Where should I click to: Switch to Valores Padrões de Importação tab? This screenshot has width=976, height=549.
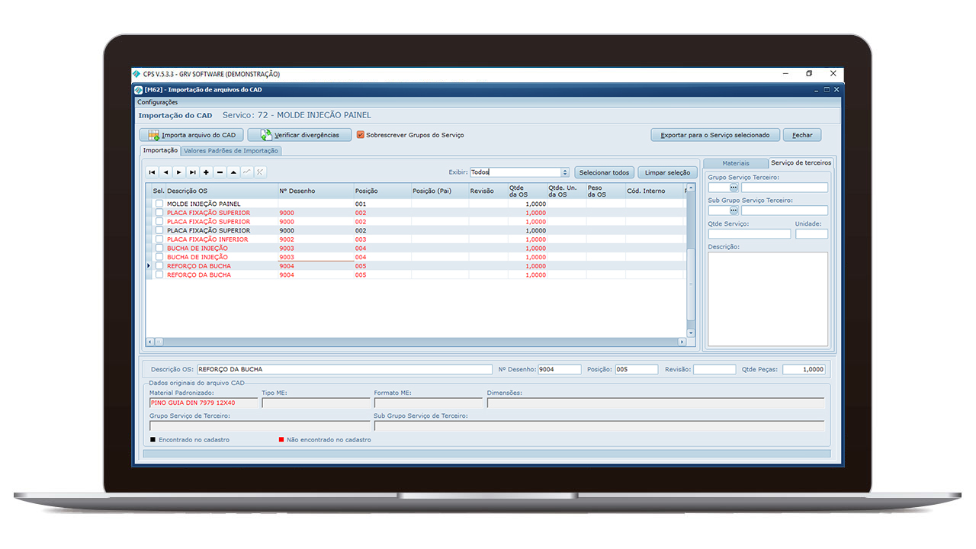pyautogui.click(x=231, y=151)
